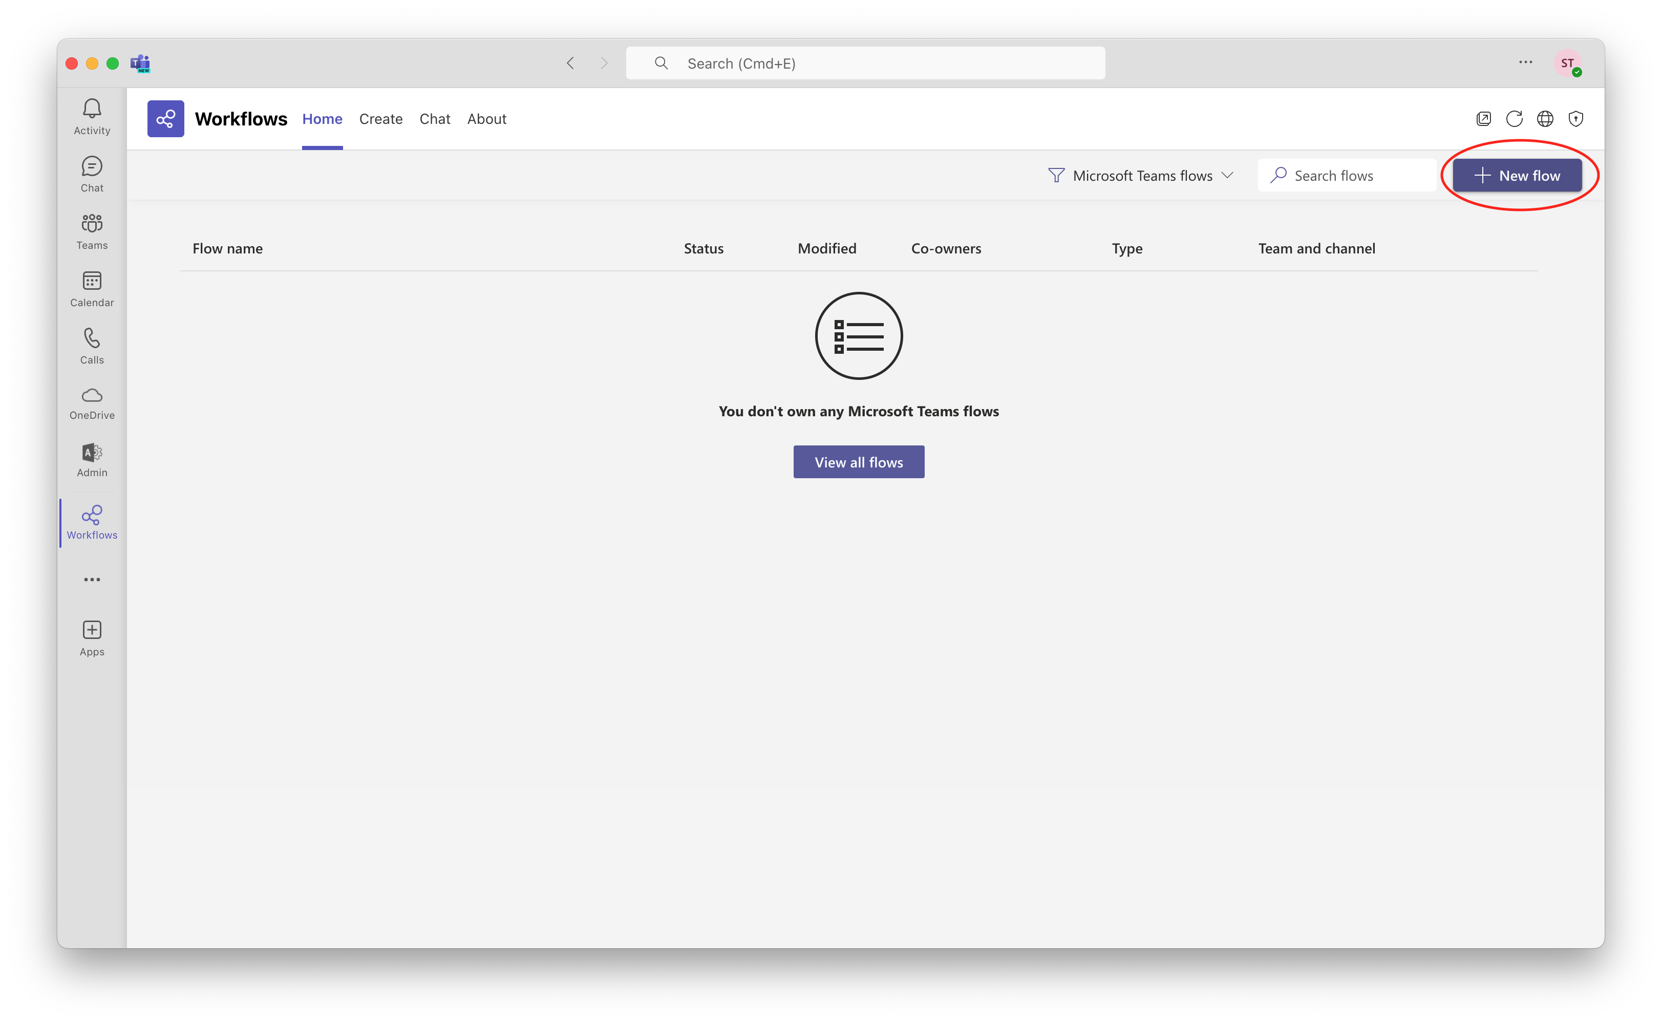This screenshot has width=1662, height=1024.
Task: Pop out the Workflows app
Action: tap(1483, 118)
